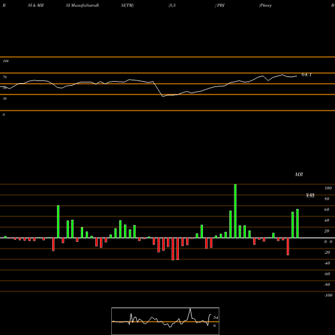Image resolution: width=335 pixels, height=335 pixels.
Task: Click the "SI MunafaSutraR" header text
Action: [82, 5]
